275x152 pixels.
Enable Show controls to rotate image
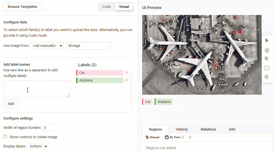[x=5, y=137]
